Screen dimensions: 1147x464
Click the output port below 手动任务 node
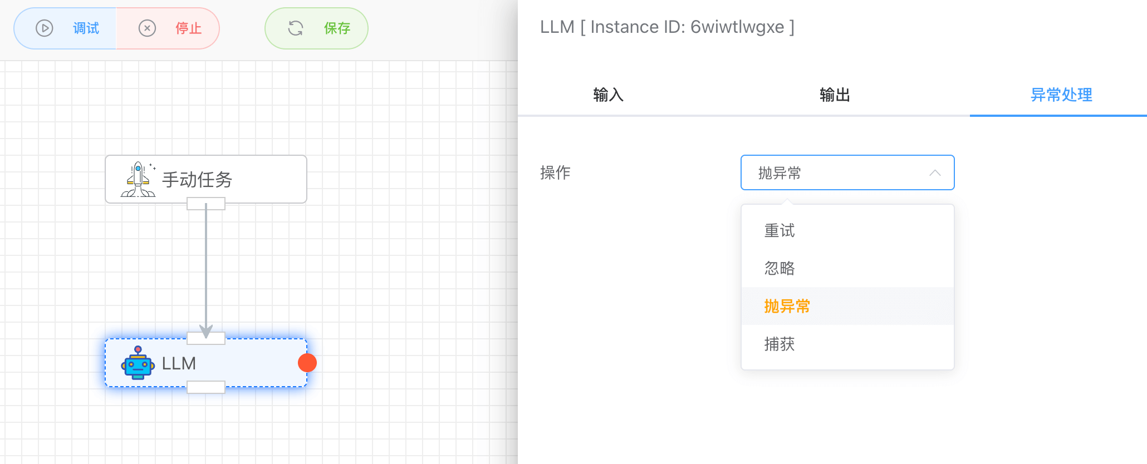(x=206, y=204)
